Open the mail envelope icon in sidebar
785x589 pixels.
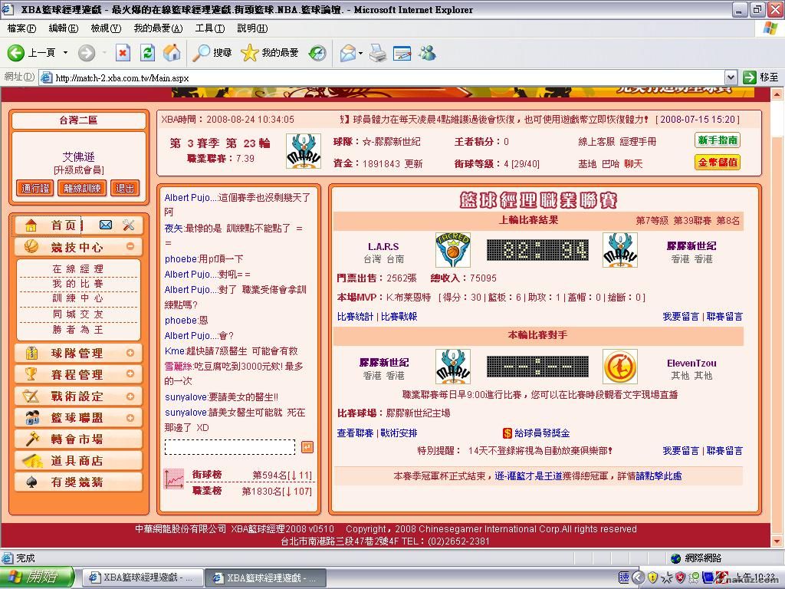[106, 225]
